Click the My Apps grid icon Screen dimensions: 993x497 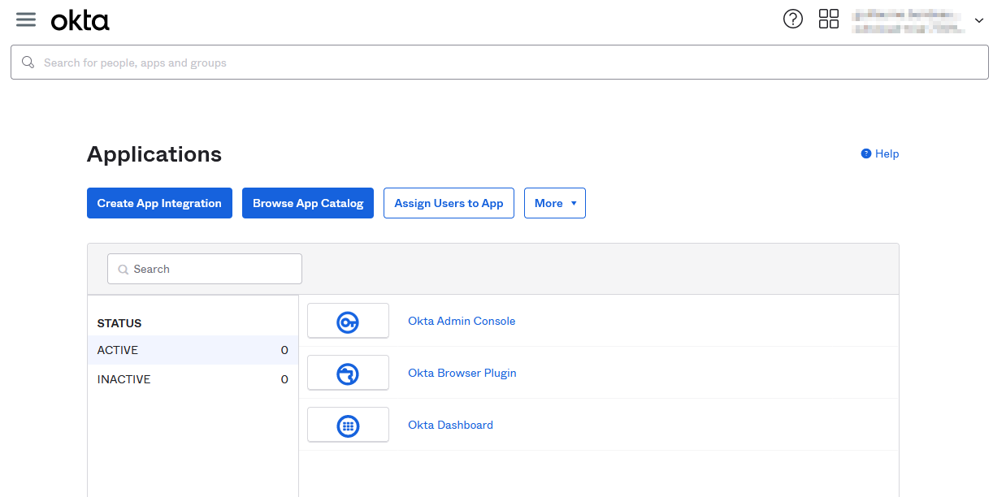point(829,18)
